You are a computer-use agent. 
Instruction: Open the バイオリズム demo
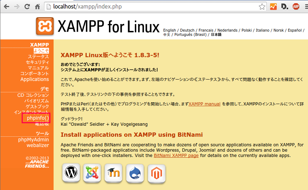pyautogui.click(x=37, y=101)
